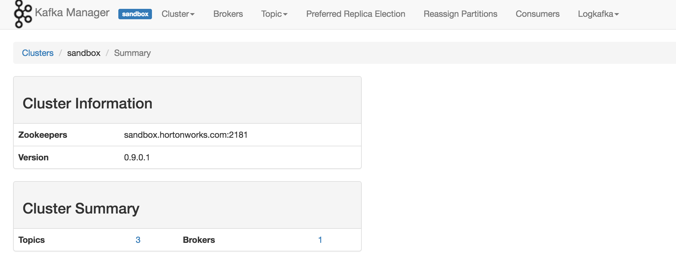676x263 pixels.
Task: Open Reassign Partitions page
Action: (x=460, y=14)
